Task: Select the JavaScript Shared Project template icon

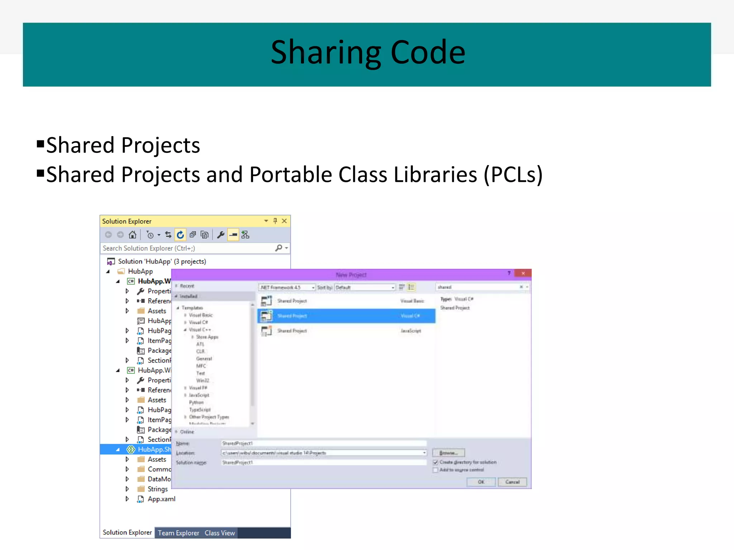Action: tap(266, 331)
